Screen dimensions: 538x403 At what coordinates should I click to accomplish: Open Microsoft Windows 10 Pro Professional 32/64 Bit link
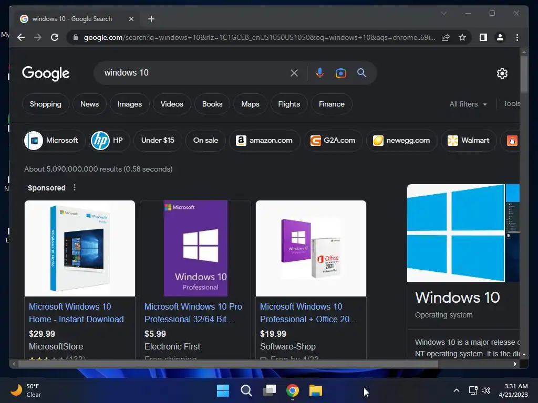193,313
